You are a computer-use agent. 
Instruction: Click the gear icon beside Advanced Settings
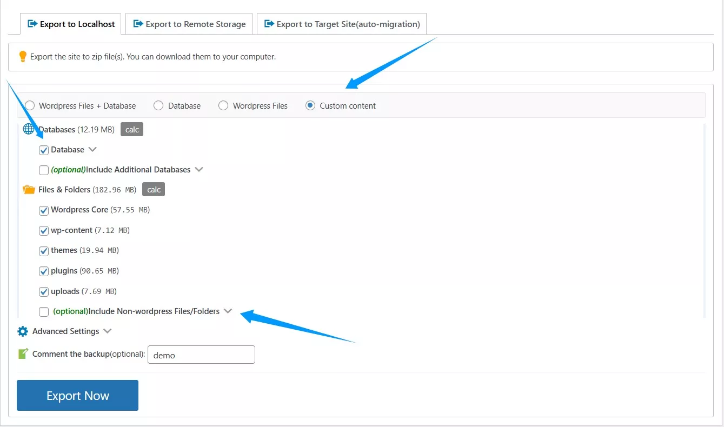click(22, 331)
